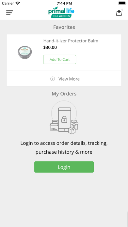
Task: Add Hand-it-izer Protector Balm to cart
Action: (x=59, y=59)
